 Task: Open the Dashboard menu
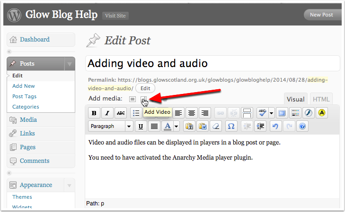point(41,40)
